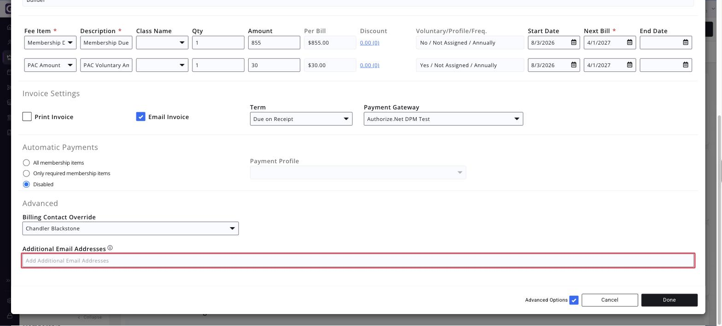Click the Invoice Settings heading
This screenshot has width=722, height=326.
pos(51,94)
